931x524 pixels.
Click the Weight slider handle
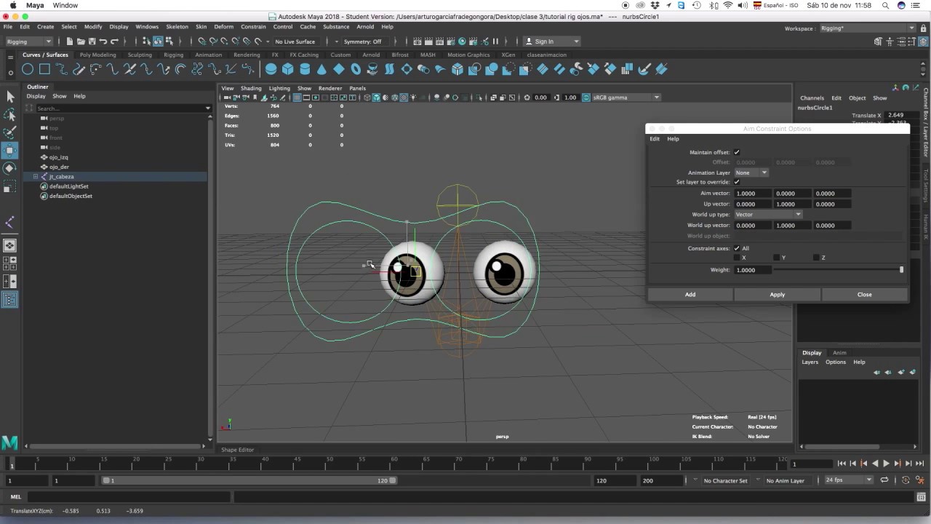coord(901,270)
